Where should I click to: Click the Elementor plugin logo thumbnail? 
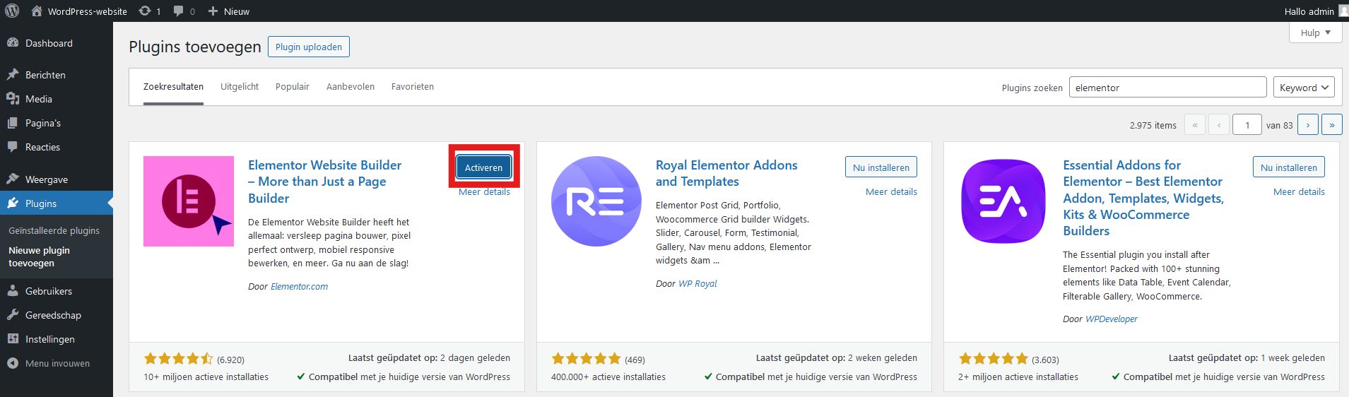coord(189,201)
